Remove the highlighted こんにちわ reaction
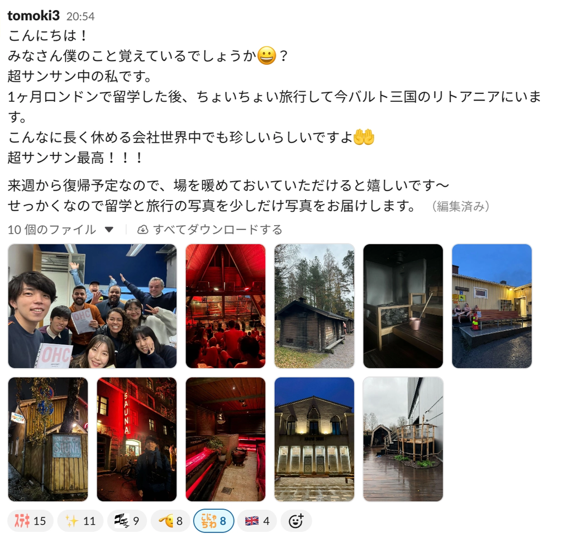The width and height of the screenshot is (572, 542). (x=213, y=521)
